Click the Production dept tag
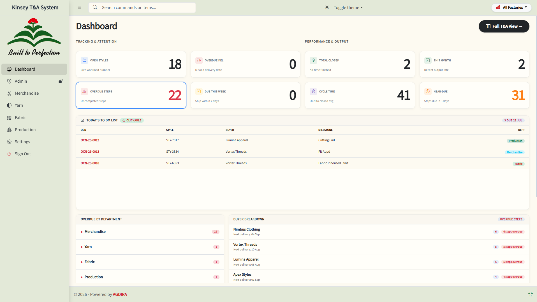The width and height of the screenshot is (537, 302). [515, 141]
